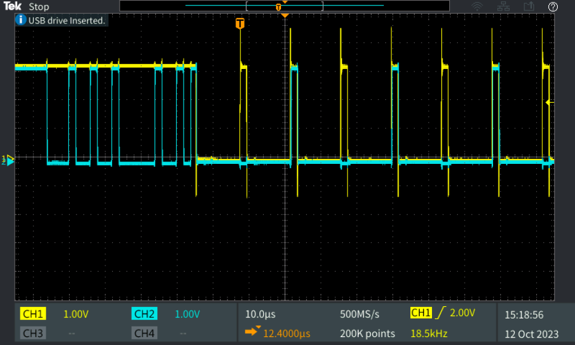This screenshot has height=345, width=575.
Task: Click the 12.4000µs horizontal delay readout
Action: [285, 333]
